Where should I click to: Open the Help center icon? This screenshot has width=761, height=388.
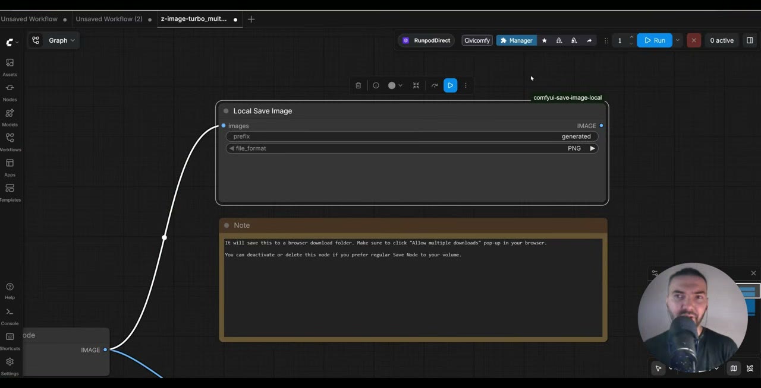10,291
